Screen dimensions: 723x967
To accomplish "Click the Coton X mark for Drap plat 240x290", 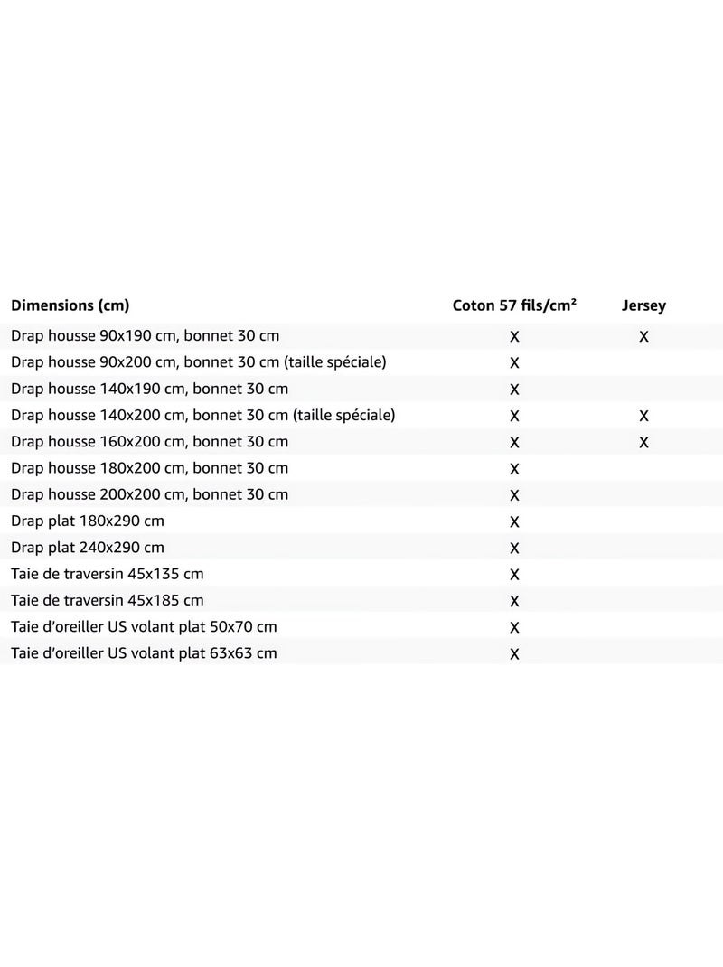I will pos(514,549).
